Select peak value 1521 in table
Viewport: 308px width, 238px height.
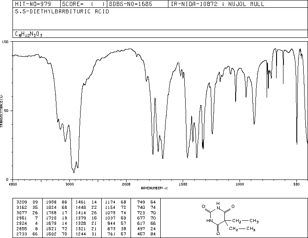point(51,229)
